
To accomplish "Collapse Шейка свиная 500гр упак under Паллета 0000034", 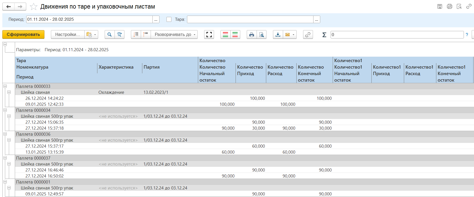I will coord(9,116).
